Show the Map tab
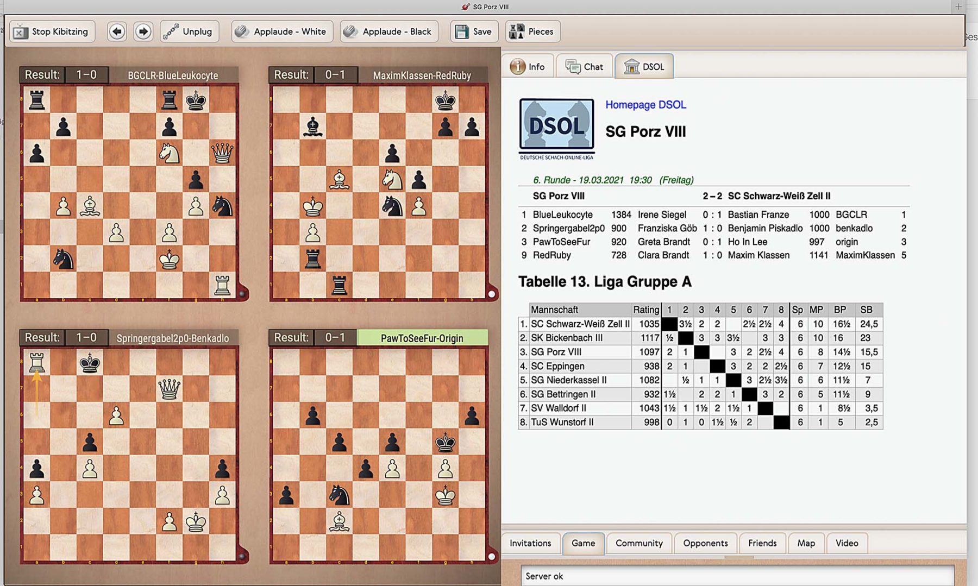The width and height of the screenshot is (978, 586). [806, 543]
